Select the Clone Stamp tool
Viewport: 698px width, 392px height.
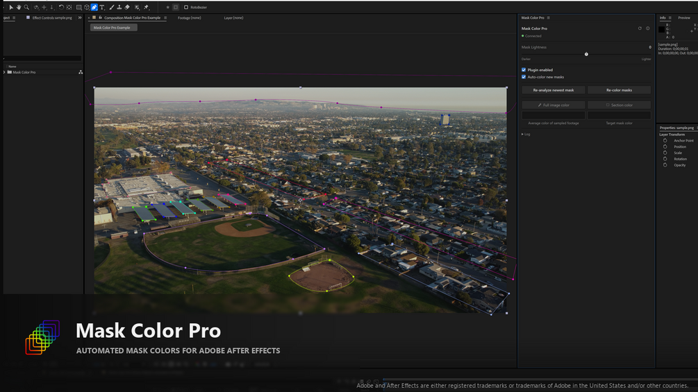pyautogui.click(x=119, y=7)
